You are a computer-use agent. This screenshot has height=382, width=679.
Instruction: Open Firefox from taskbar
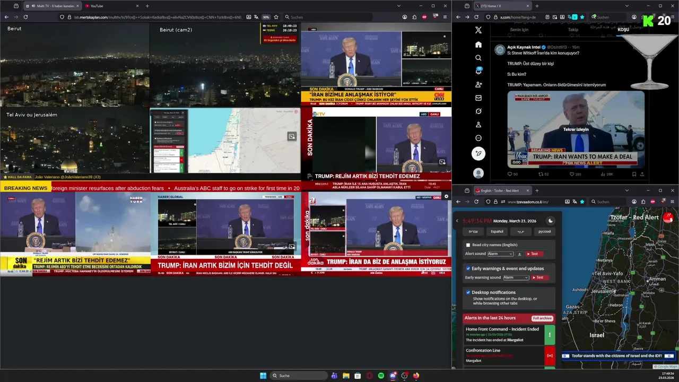pos(416,376)
